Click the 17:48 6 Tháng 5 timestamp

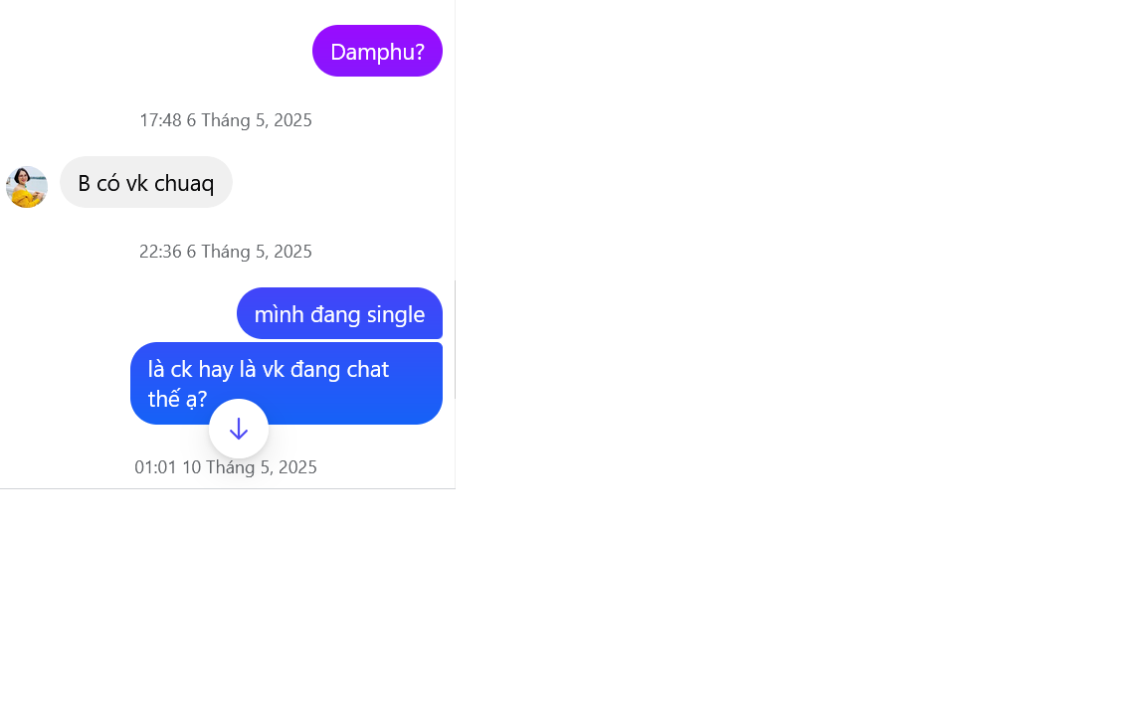point(226,119)
